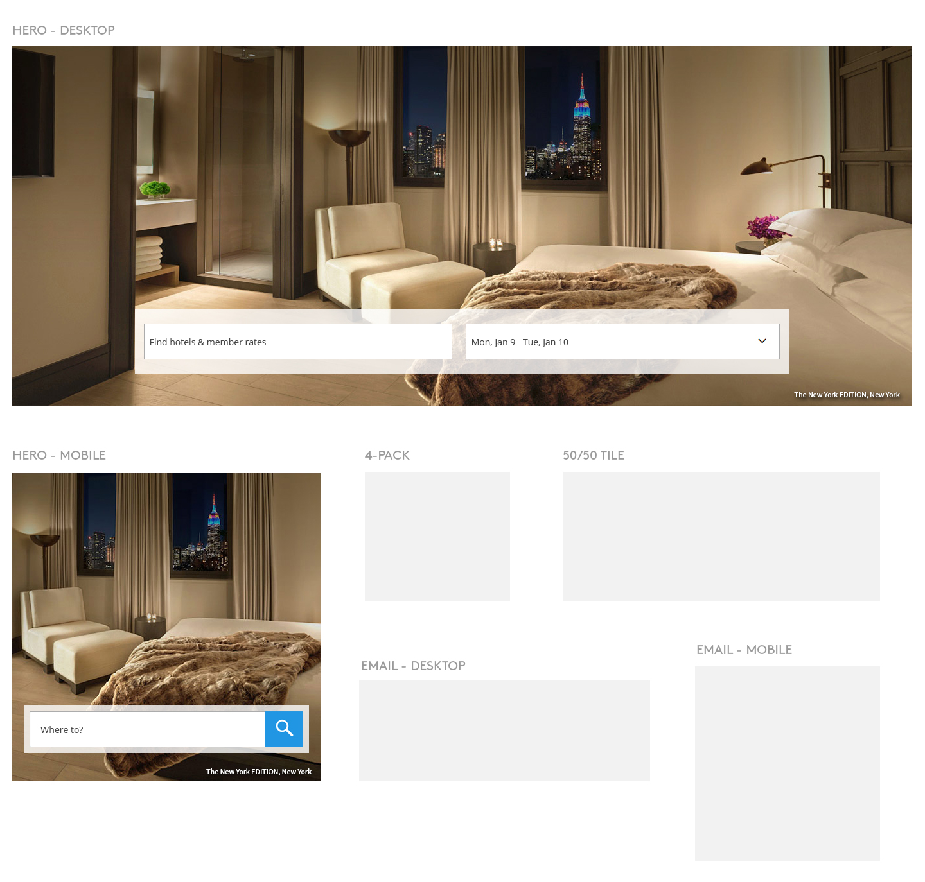Select the Email - Mobile placeholder box
This screenshot has width=925, height=882.
coord(787,763)
